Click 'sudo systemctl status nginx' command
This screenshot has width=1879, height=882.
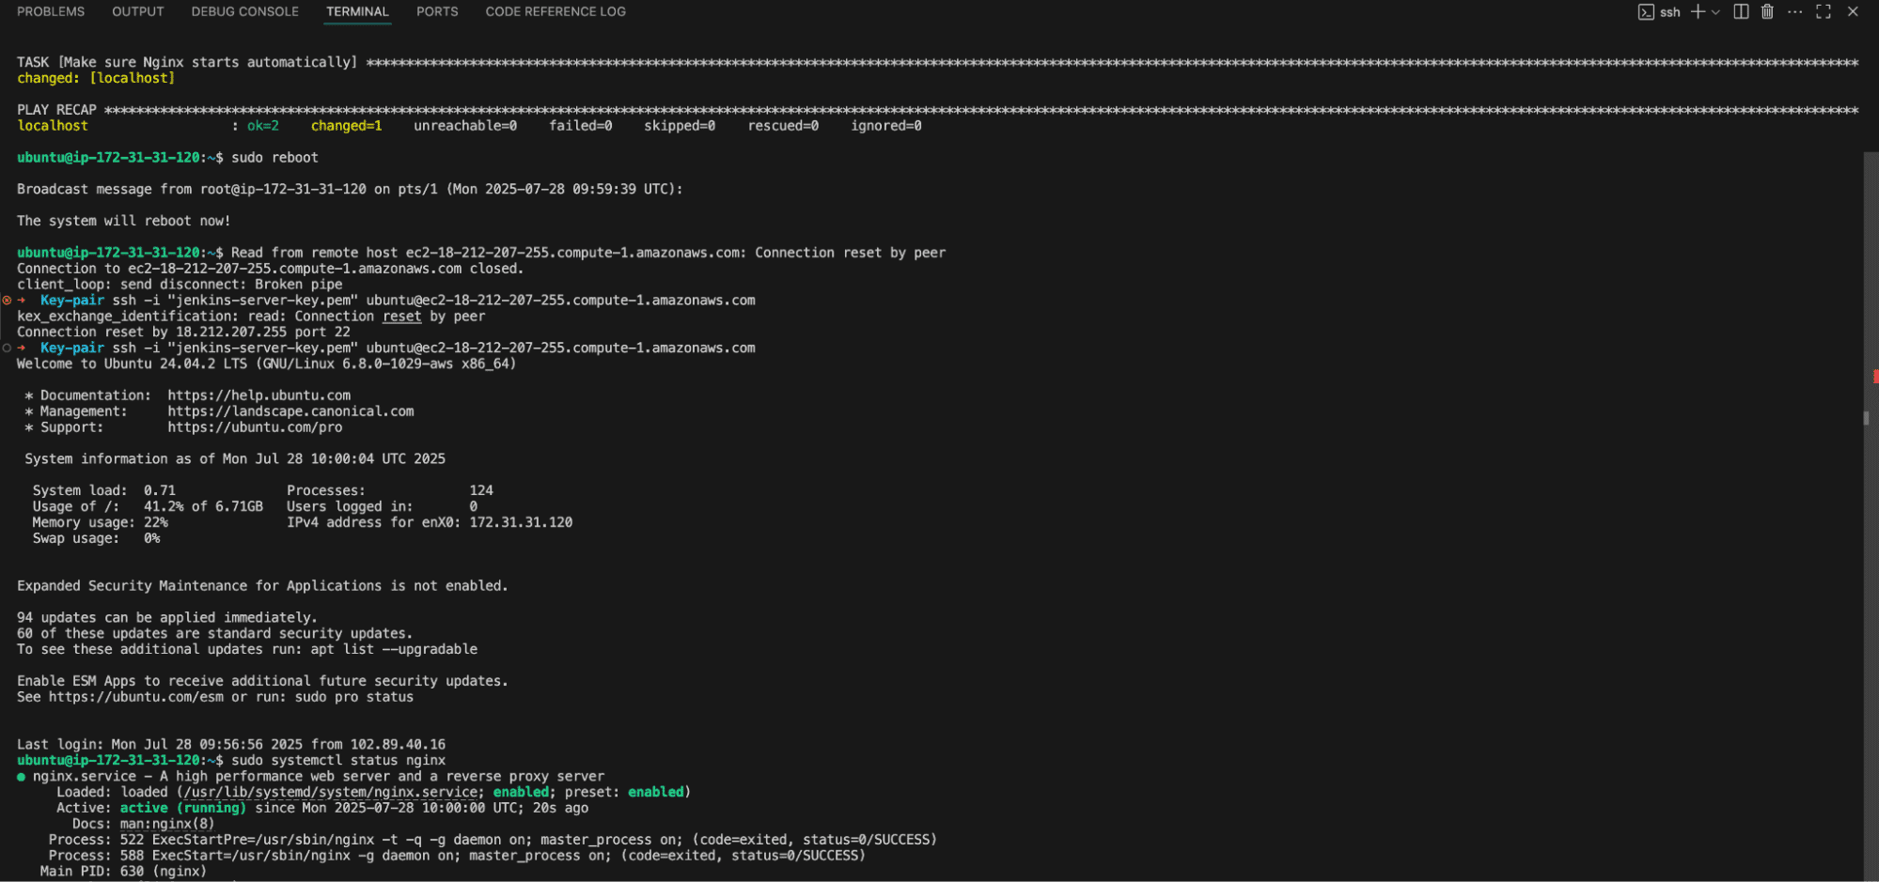[338, 761]
